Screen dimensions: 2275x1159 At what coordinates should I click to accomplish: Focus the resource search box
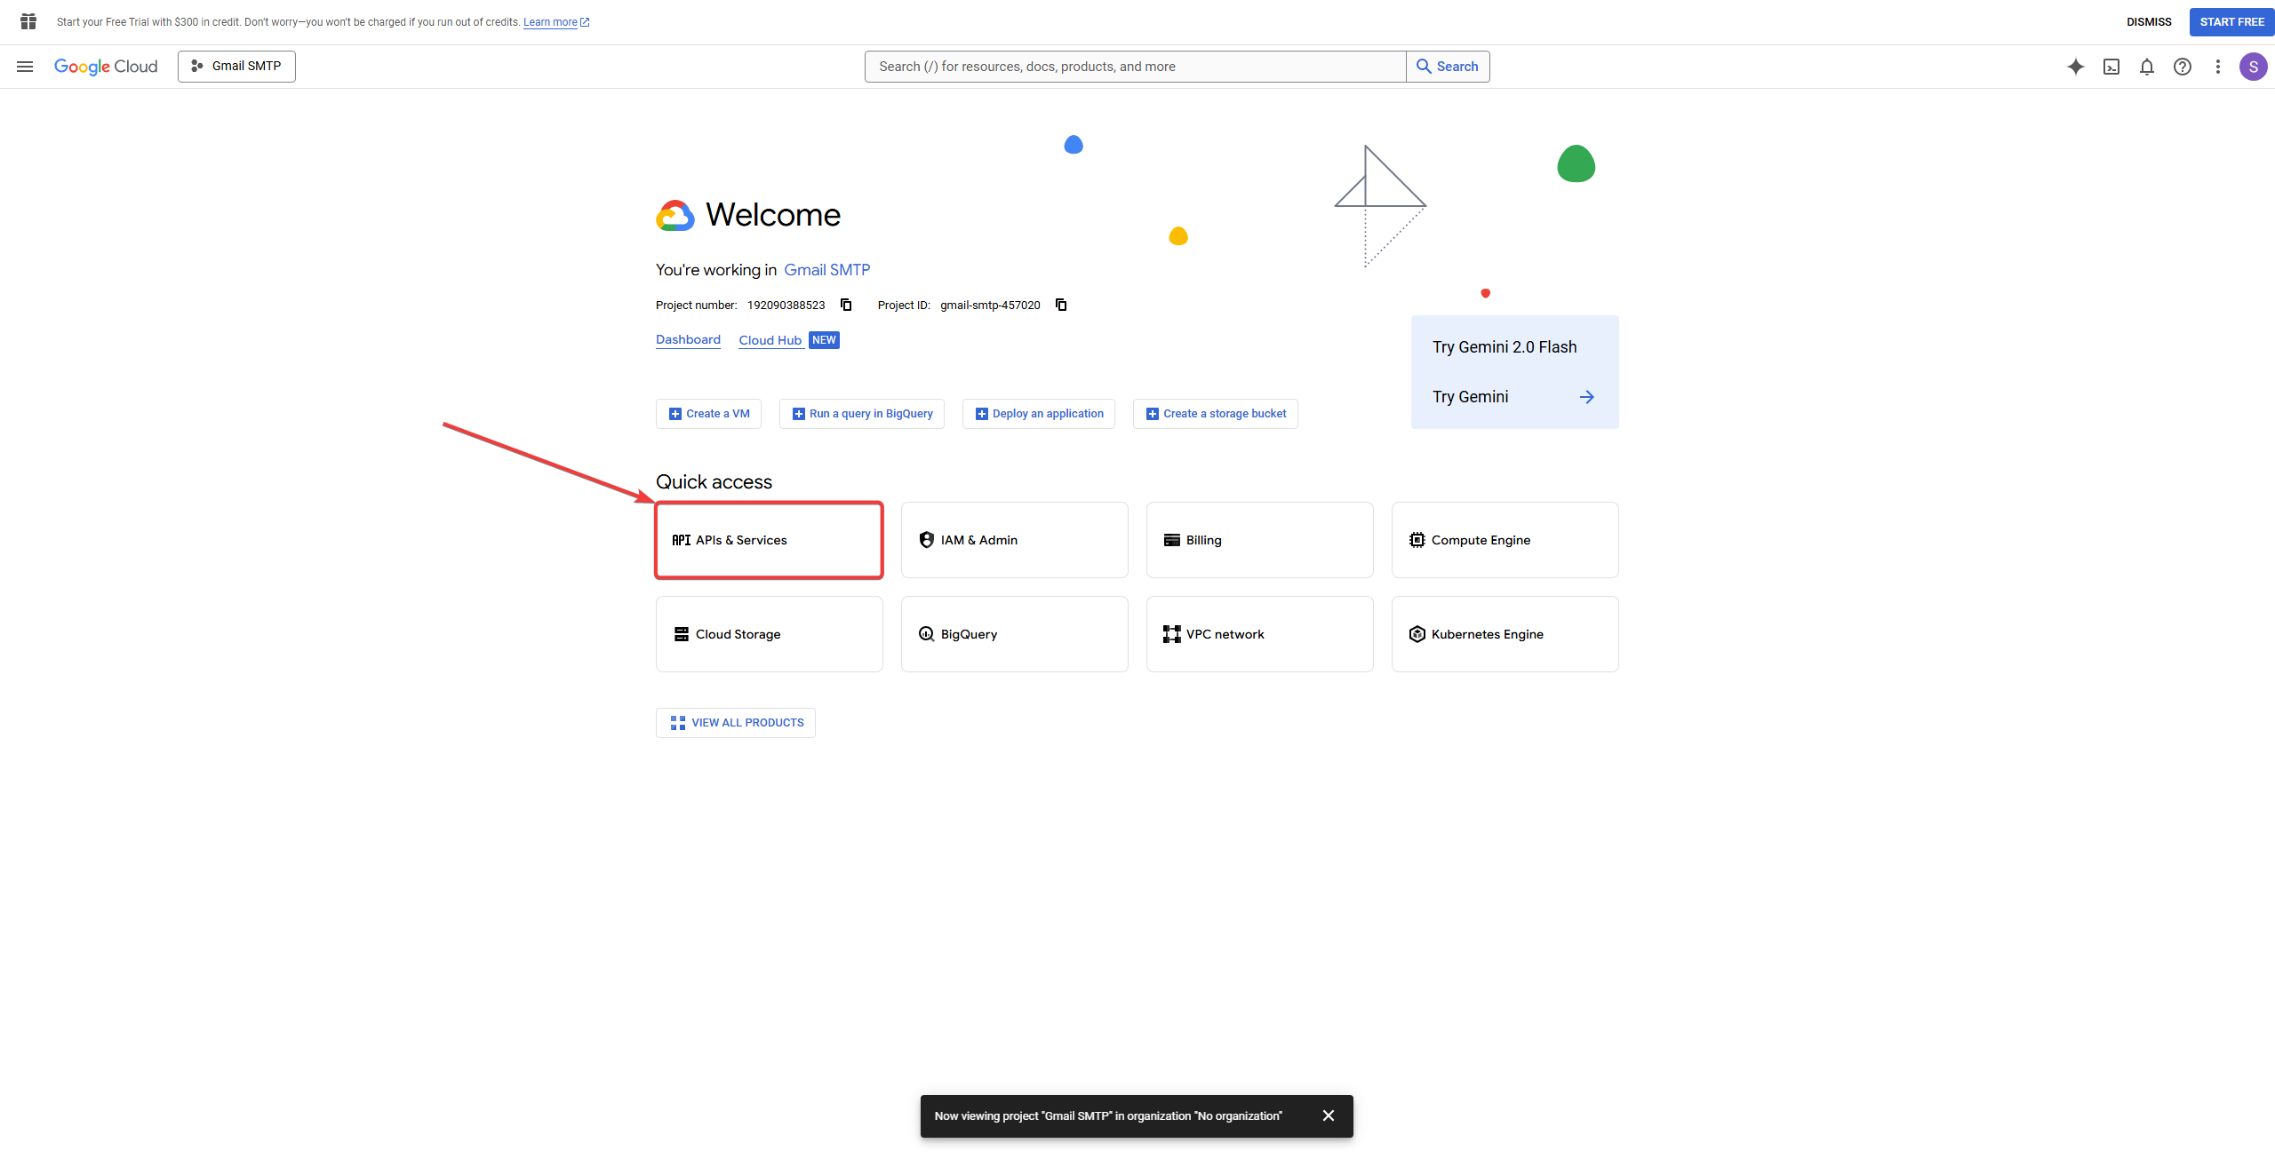pyautogui.click(x=1135, y=67)
